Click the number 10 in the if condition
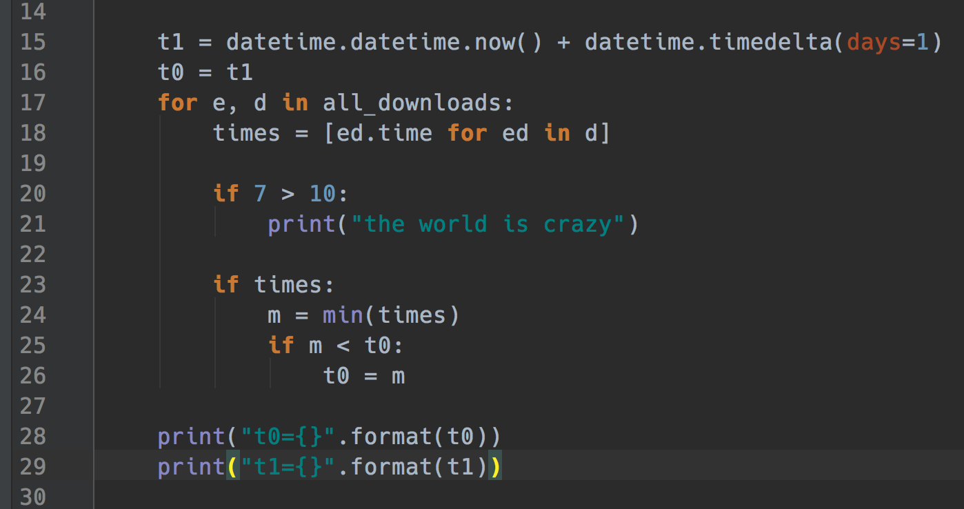 point(322,194)
